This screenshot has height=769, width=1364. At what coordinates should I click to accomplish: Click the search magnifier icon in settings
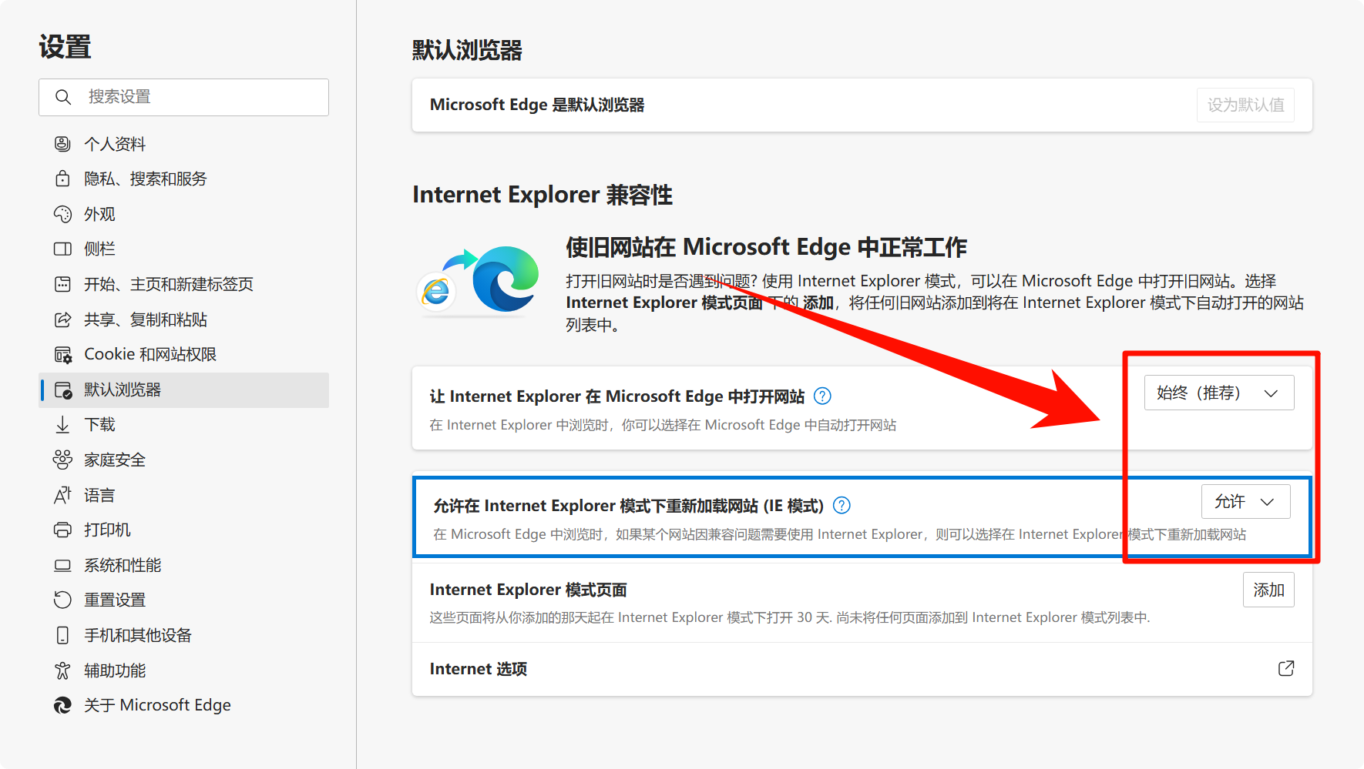63,97
